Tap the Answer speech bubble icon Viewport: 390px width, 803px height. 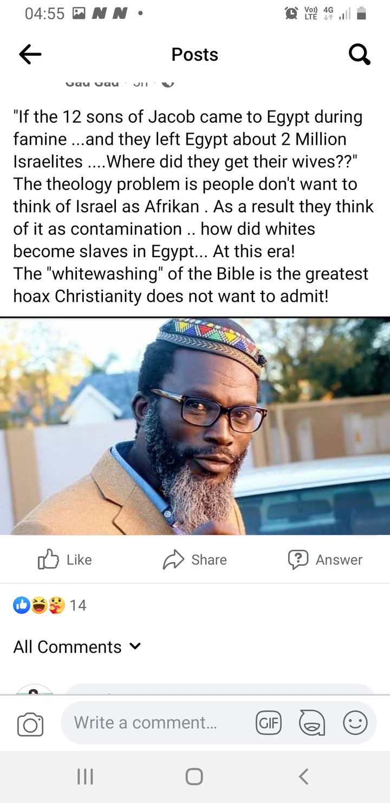298,559
